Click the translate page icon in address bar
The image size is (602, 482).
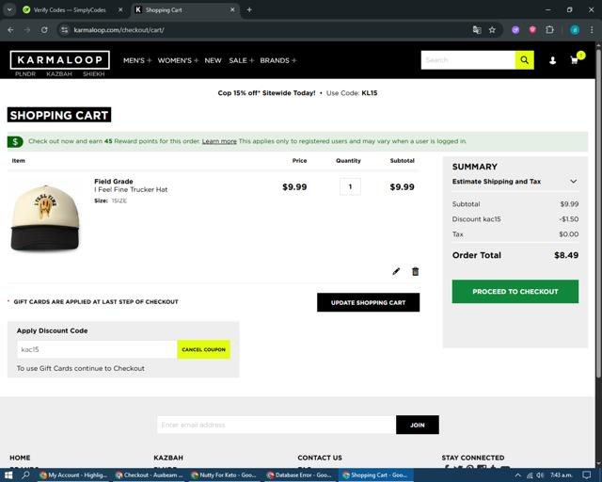coord(477,29)
